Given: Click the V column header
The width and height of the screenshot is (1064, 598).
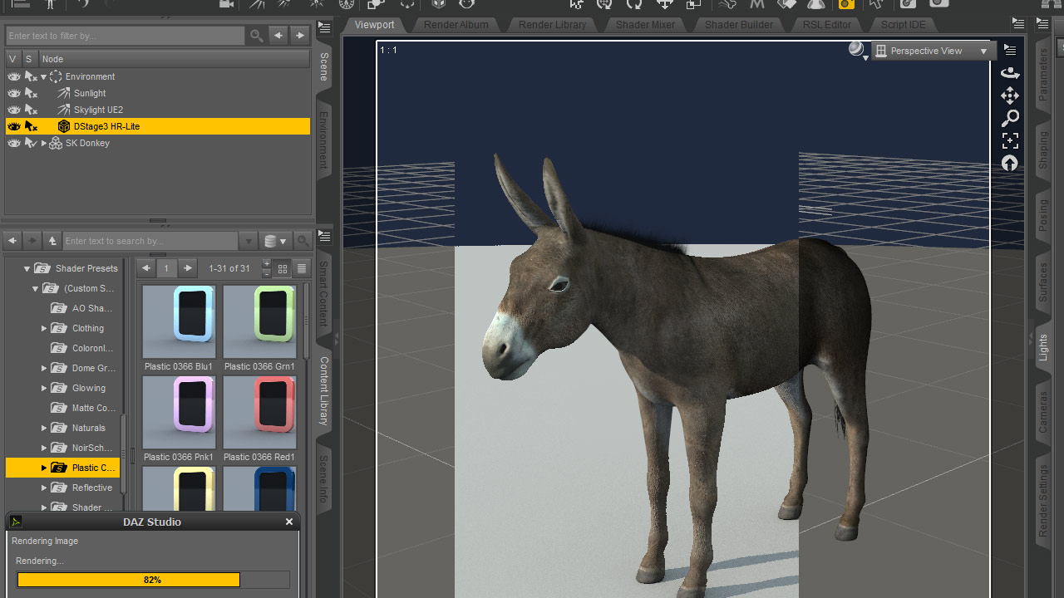Looking at the screenshot, I should (12, 59).
